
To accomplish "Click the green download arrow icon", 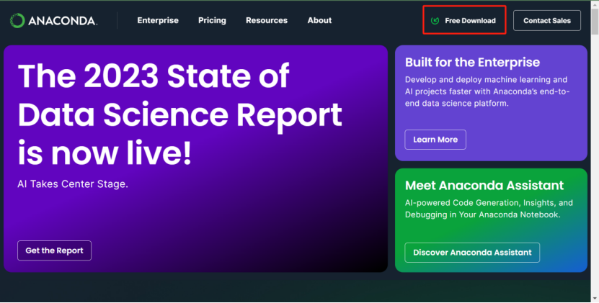I will click(435, 21).
